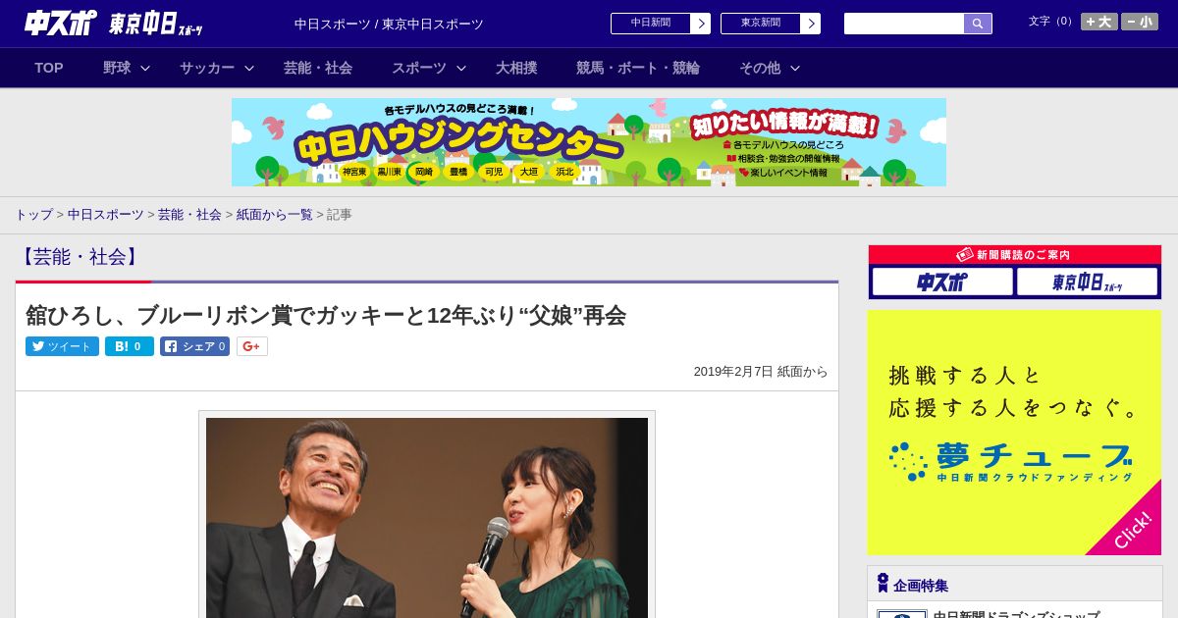Open the その他 navigation menu
Viewport: 1178px width, 618px height.
tap(760, 68)
